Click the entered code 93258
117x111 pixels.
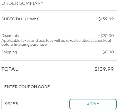tap(12, 104)
